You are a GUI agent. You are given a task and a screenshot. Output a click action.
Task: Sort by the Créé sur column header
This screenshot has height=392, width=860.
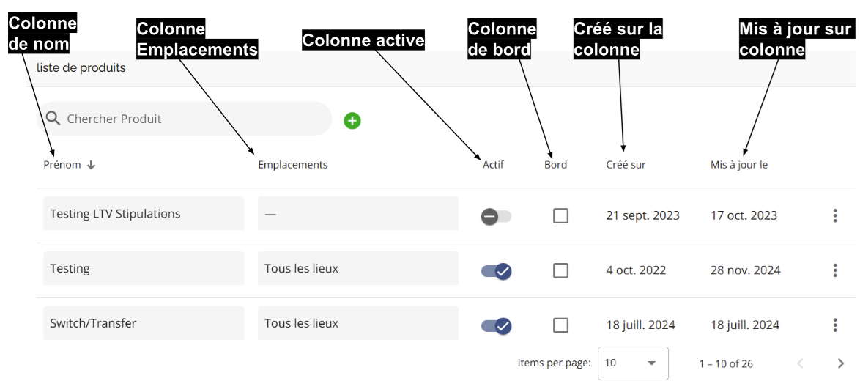[626, 164]
